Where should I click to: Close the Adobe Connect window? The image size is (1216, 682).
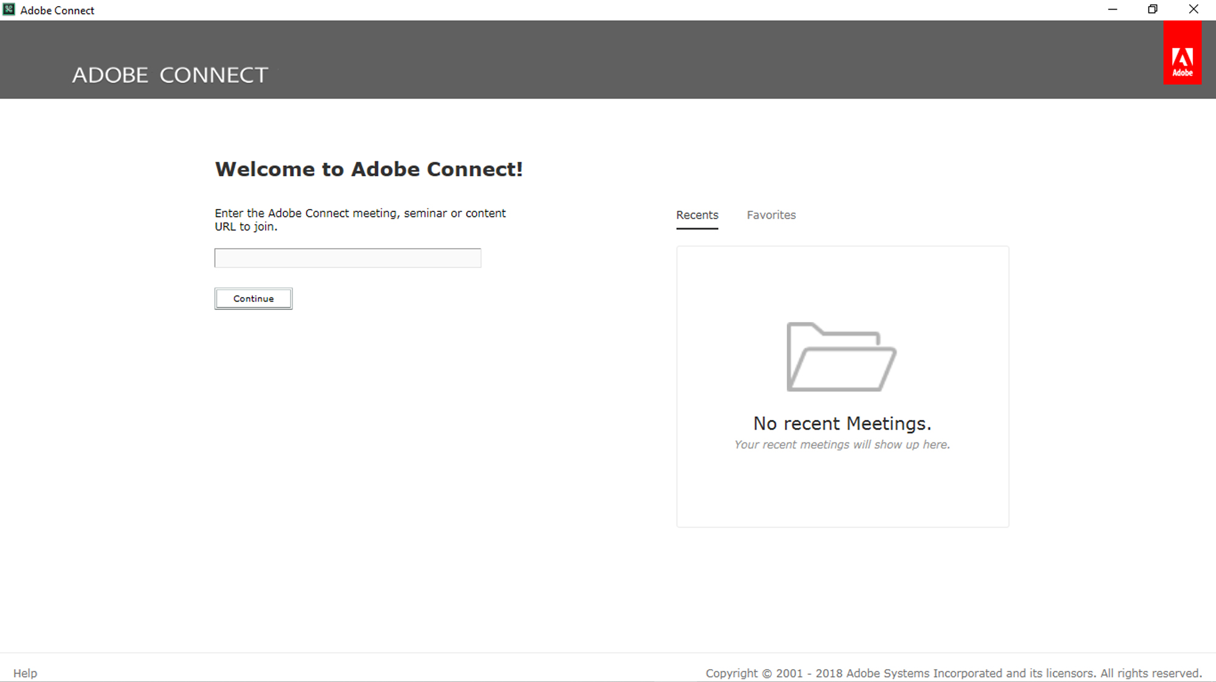[1194, 9]
